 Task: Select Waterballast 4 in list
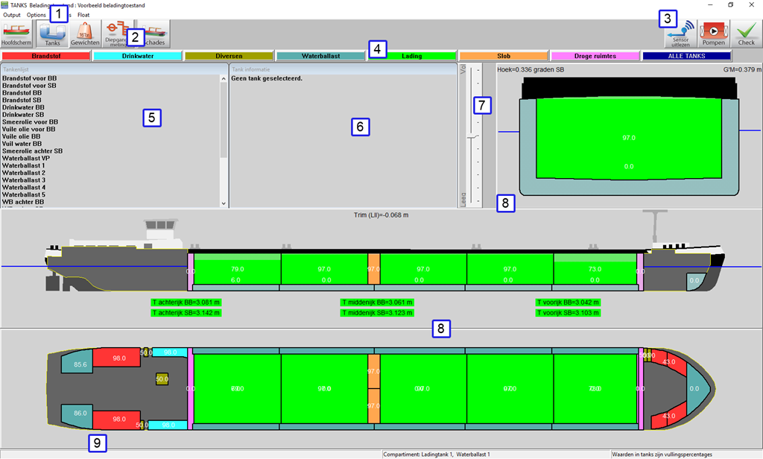(24, 187)
